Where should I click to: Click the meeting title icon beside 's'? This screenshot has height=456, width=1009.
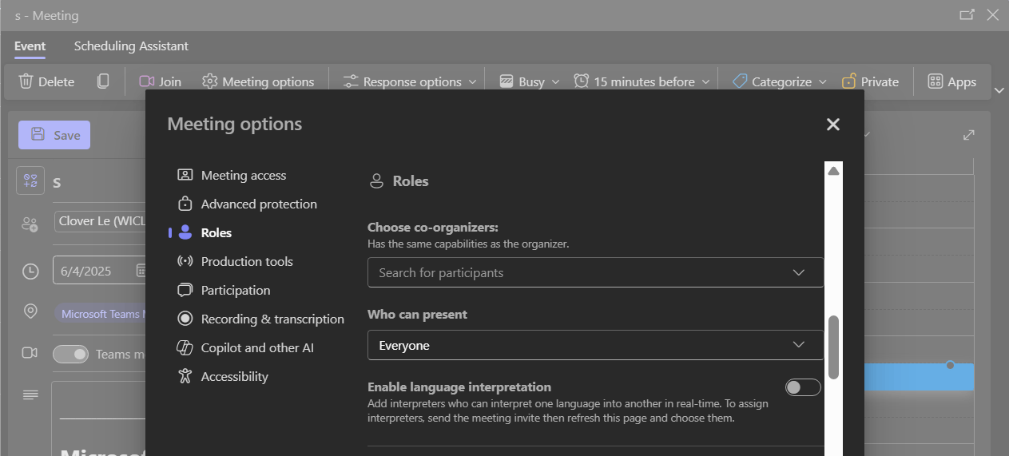click(30, 180)
